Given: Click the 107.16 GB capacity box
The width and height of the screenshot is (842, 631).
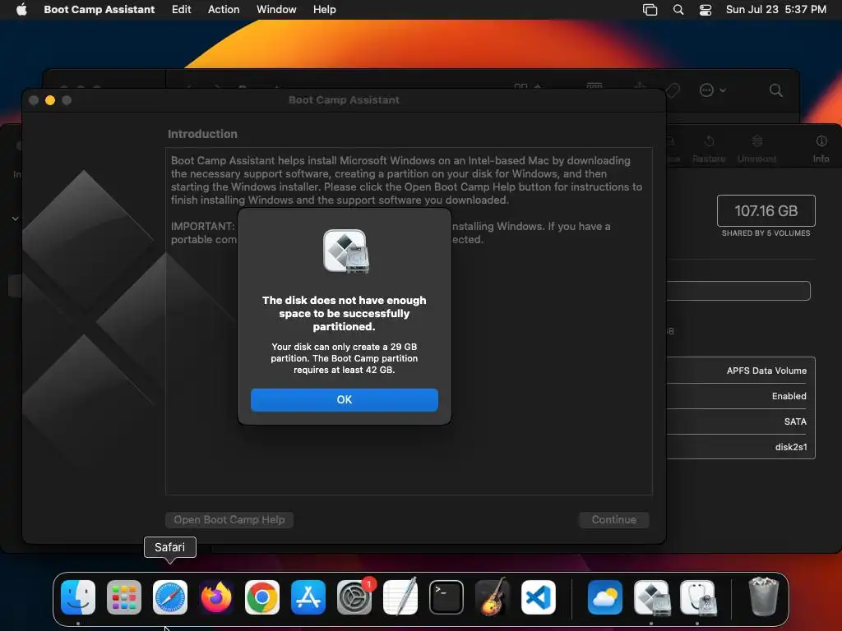Looking at the screenshot, I should click(766, 211).
